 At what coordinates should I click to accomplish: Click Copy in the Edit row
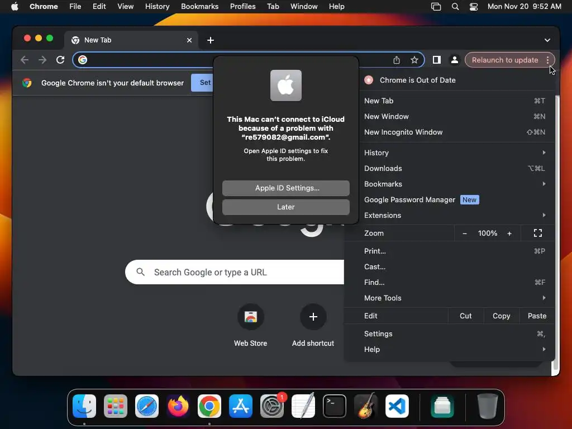coord(502,316)
